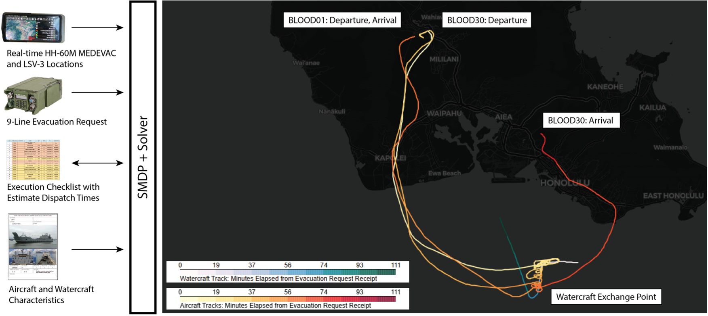Click the 9-Line Evacuation Request caption
The width and height of the screenshot is (708, 316).
57,122
